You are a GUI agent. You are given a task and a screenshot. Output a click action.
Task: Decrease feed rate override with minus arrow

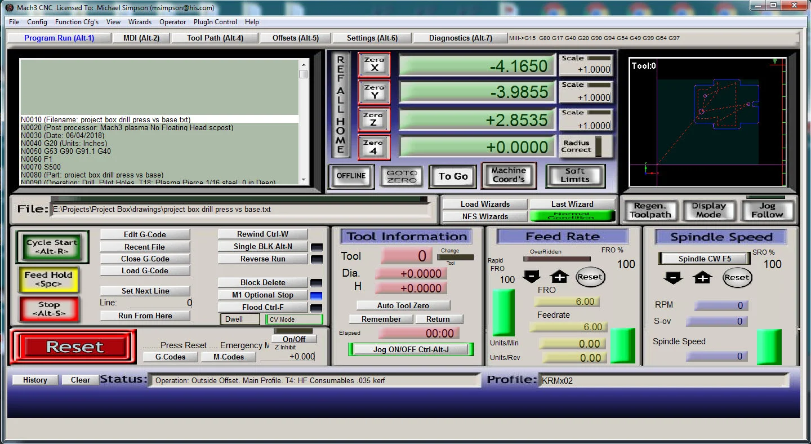click(532, 277)
